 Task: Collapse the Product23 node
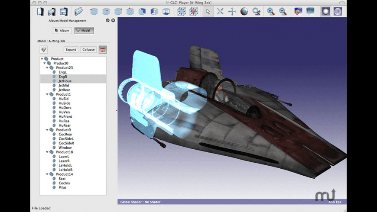(x=47, y=67)
